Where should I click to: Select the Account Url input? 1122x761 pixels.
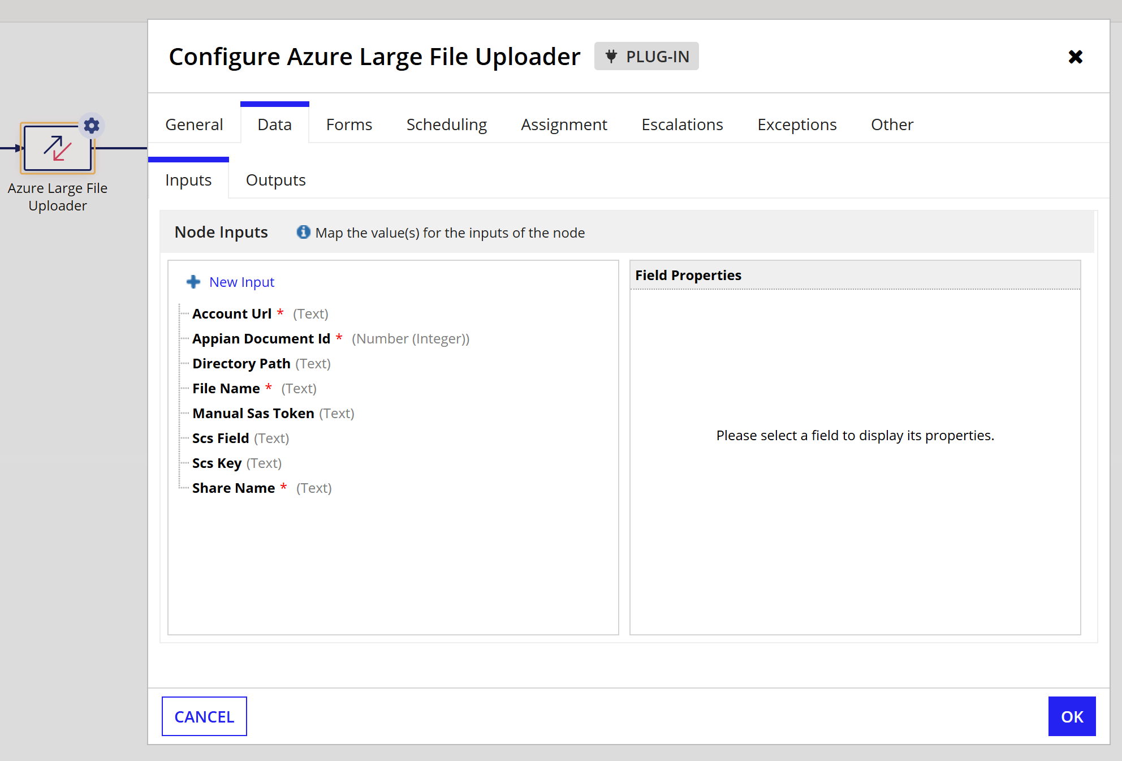coord(232,313)
